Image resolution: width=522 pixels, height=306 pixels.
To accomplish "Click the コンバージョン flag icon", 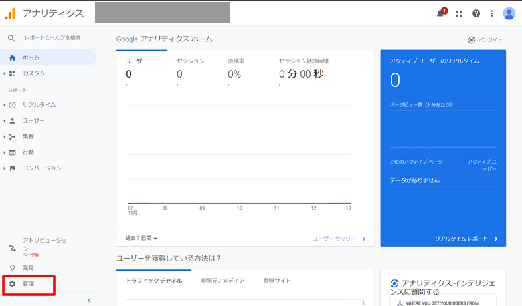I will click(x=13, y=168).
